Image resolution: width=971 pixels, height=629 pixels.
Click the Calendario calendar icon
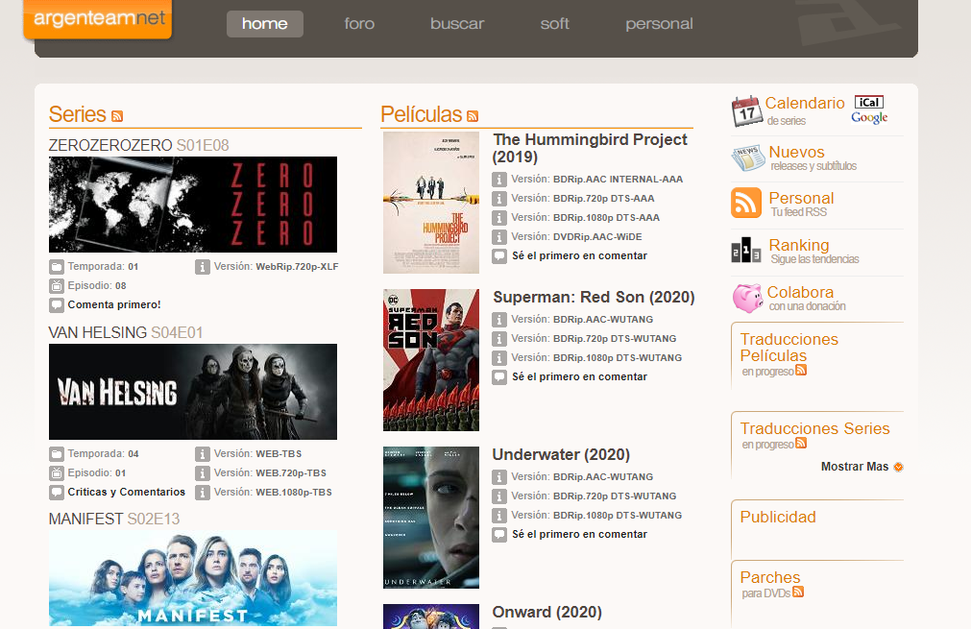pos(746,111)
